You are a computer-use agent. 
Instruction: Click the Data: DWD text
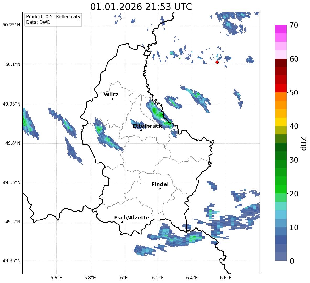click(x=38, y=22)
